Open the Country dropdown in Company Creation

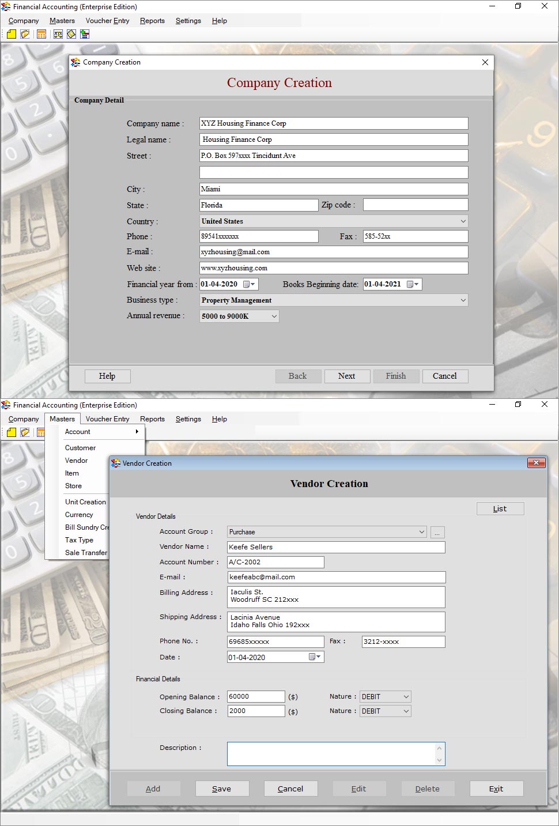click(463, 221)
